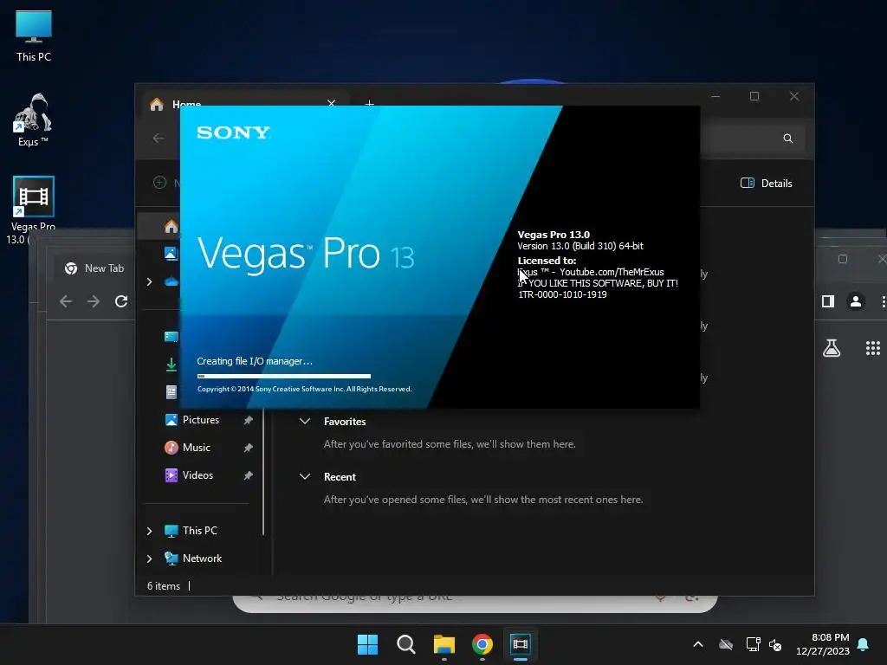Go back in the Chrome window
This screenshot has height=665, width=887.
point(66,301)
